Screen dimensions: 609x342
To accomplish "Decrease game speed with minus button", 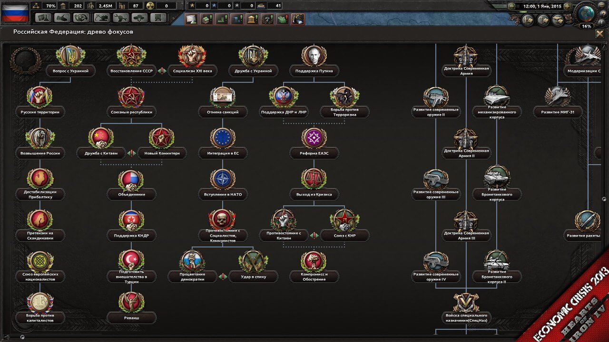I will 511,6.
